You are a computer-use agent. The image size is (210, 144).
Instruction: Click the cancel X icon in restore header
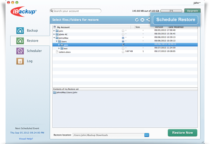142,20
